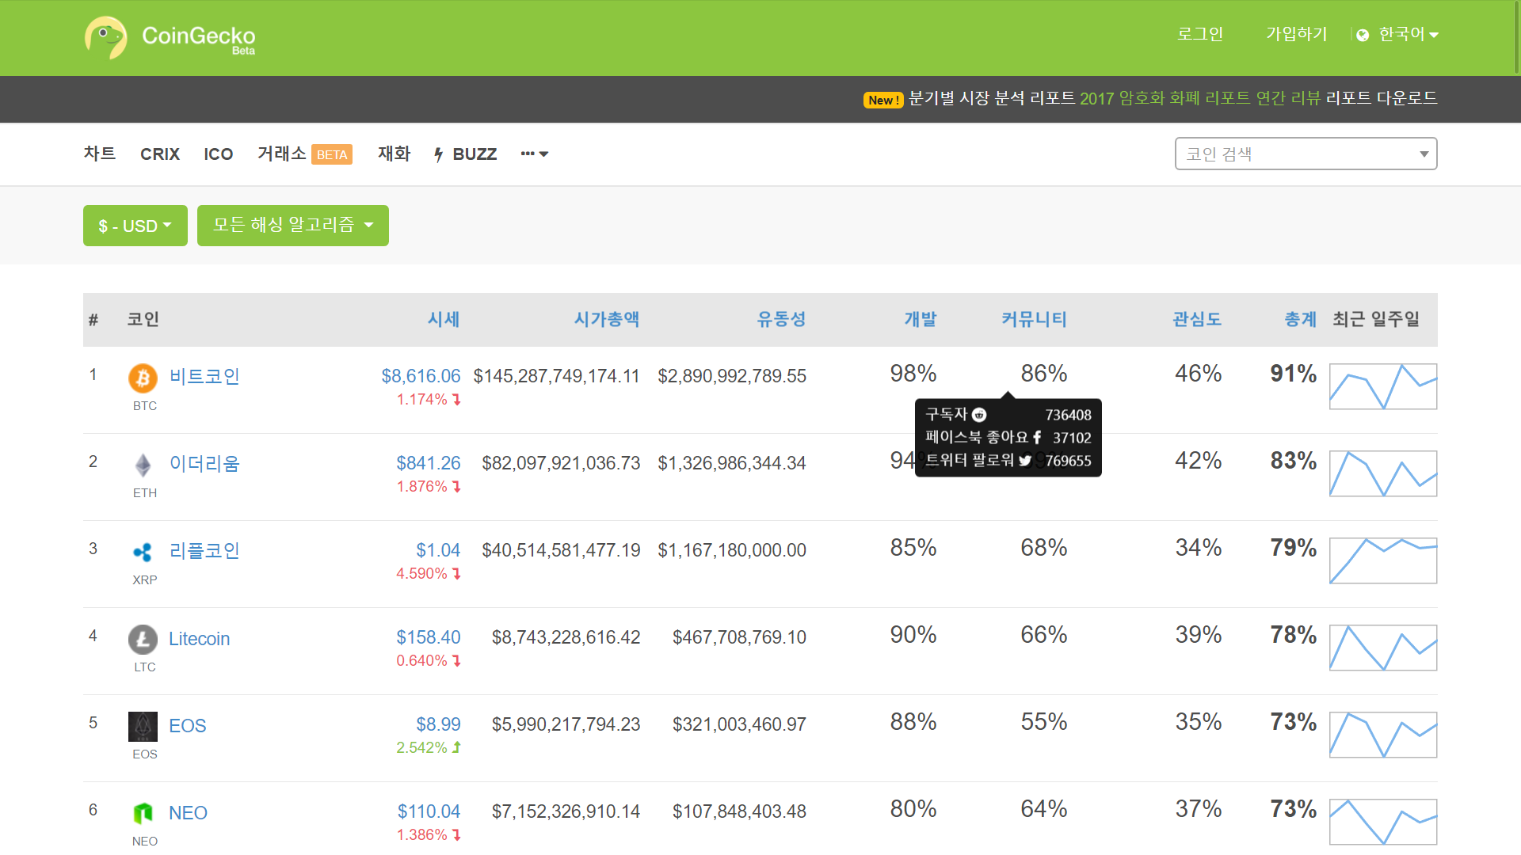Image resolution: width=1521 pixels, height=855 pixels.
Task: Open the 차트 menu item
Action: (100, 154)
